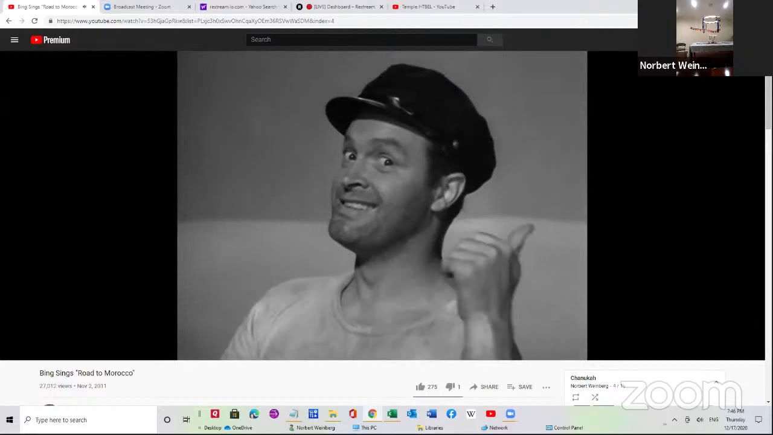
Task: Open the SHARE option for this video
Action: tap(484, 387)
